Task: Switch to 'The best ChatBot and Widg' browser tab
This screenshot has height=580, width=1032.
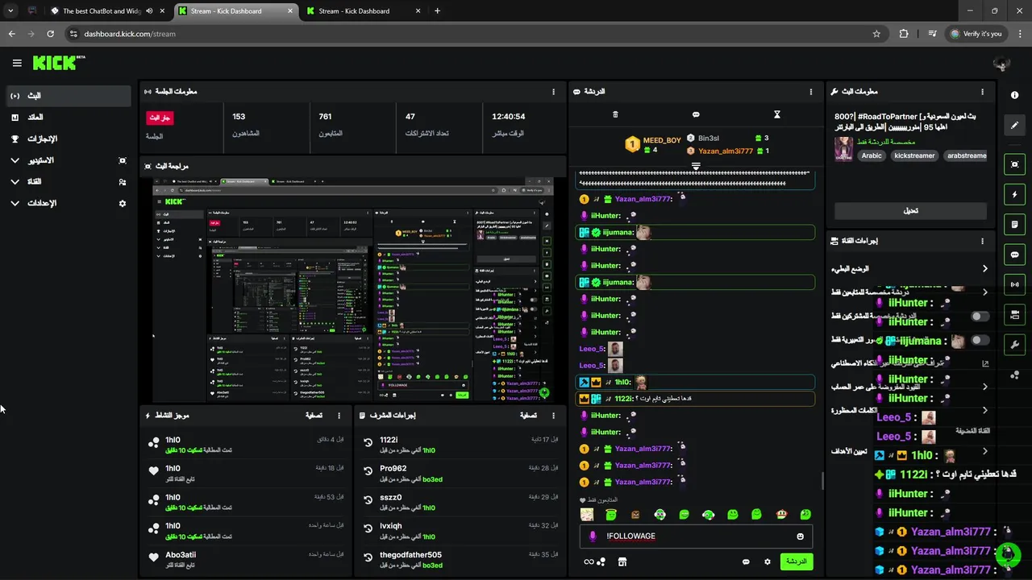Action: click(x=97, y=11)
